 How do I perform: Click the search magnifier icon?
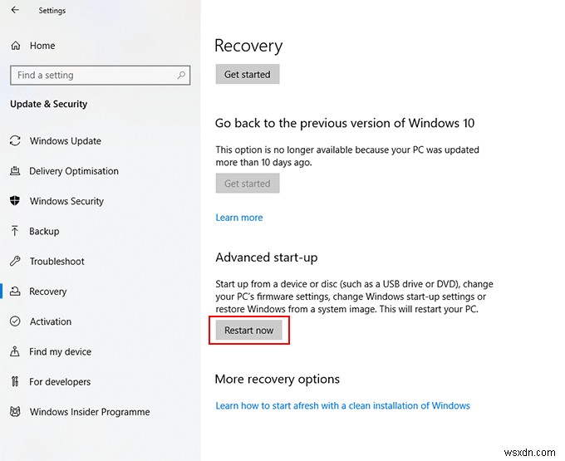pyautogui.click(x=181, y=75)
